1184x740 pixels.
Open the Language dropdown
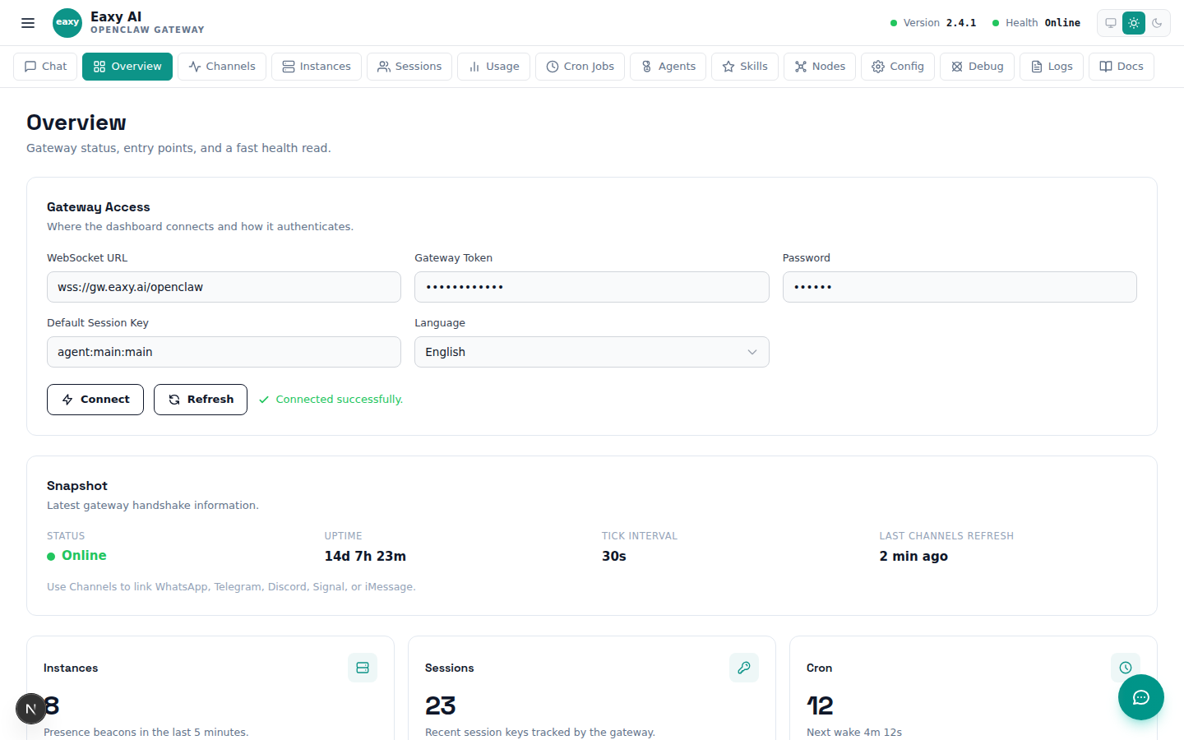click(x=591, y=351)
